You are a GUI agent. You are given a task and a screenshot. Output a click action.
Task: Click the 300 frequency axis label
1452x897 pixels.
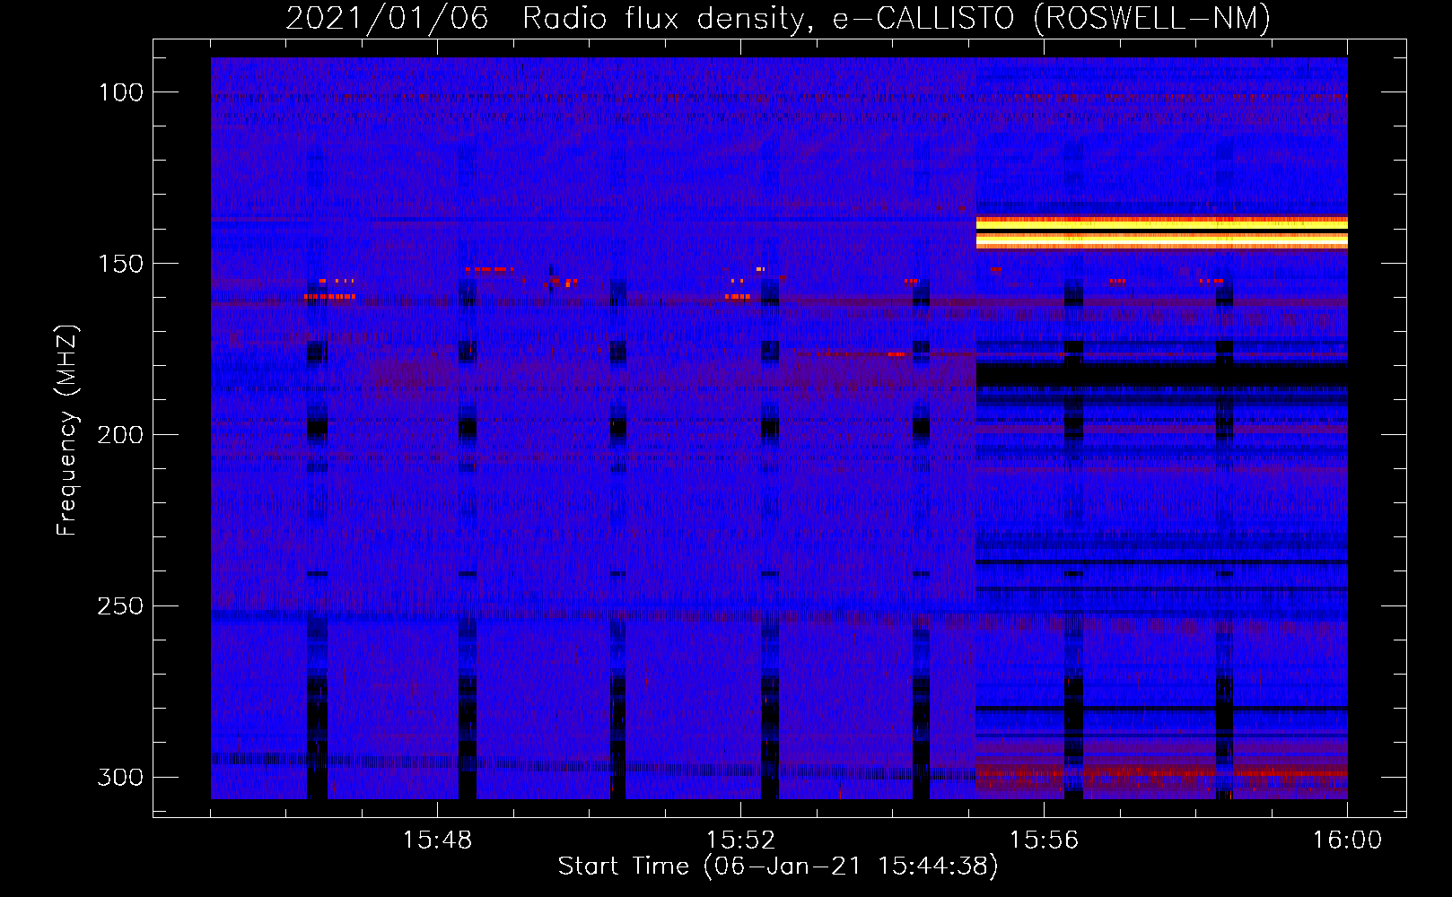[120, 777]
